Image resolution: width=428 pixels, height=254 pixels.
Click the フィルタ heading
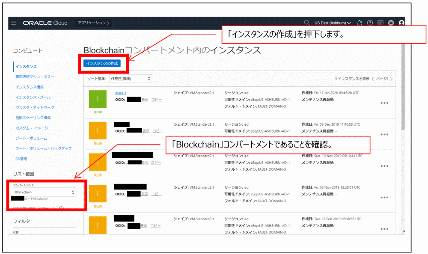21,221
